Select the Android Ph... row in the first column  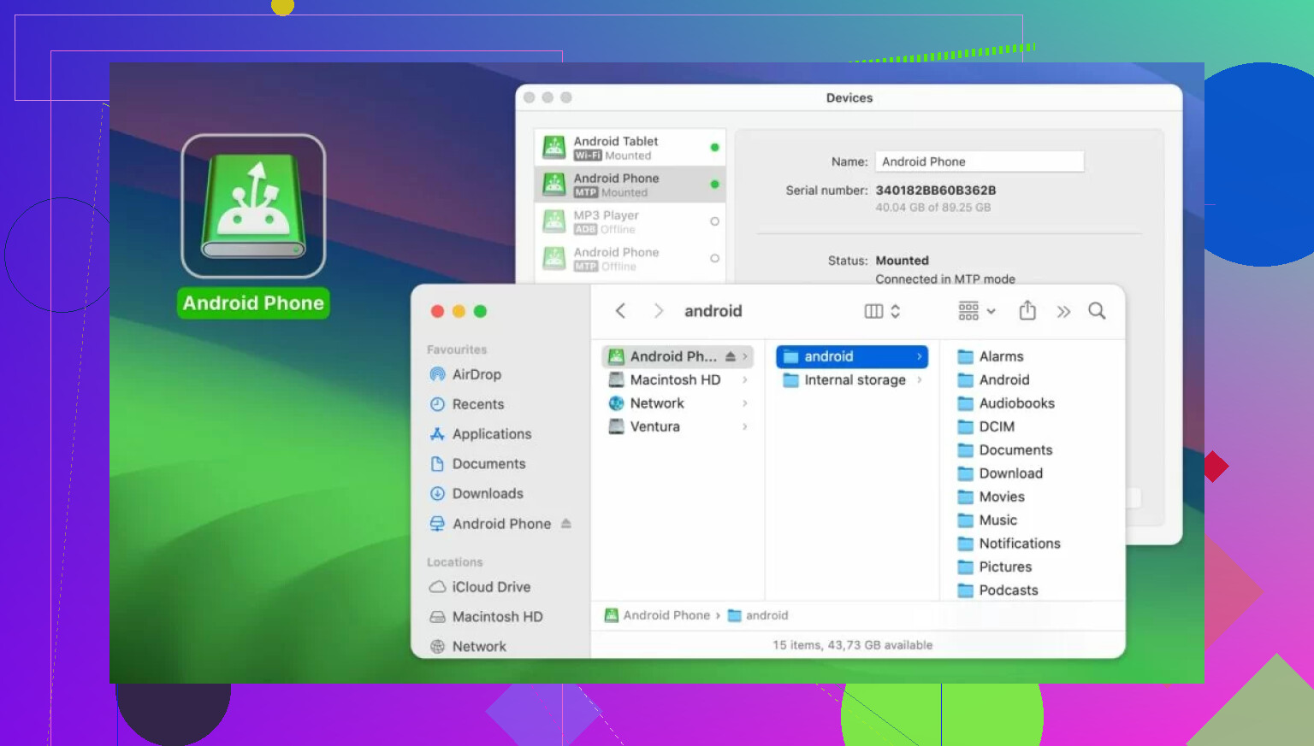pos(678,356)
